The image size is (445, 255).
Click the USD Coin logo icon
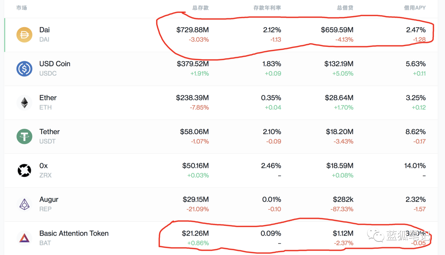(x=24, y=69)
